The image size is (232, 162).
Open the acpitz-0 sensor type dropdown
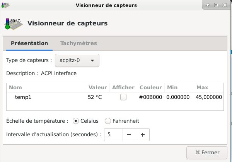point(77,60)
